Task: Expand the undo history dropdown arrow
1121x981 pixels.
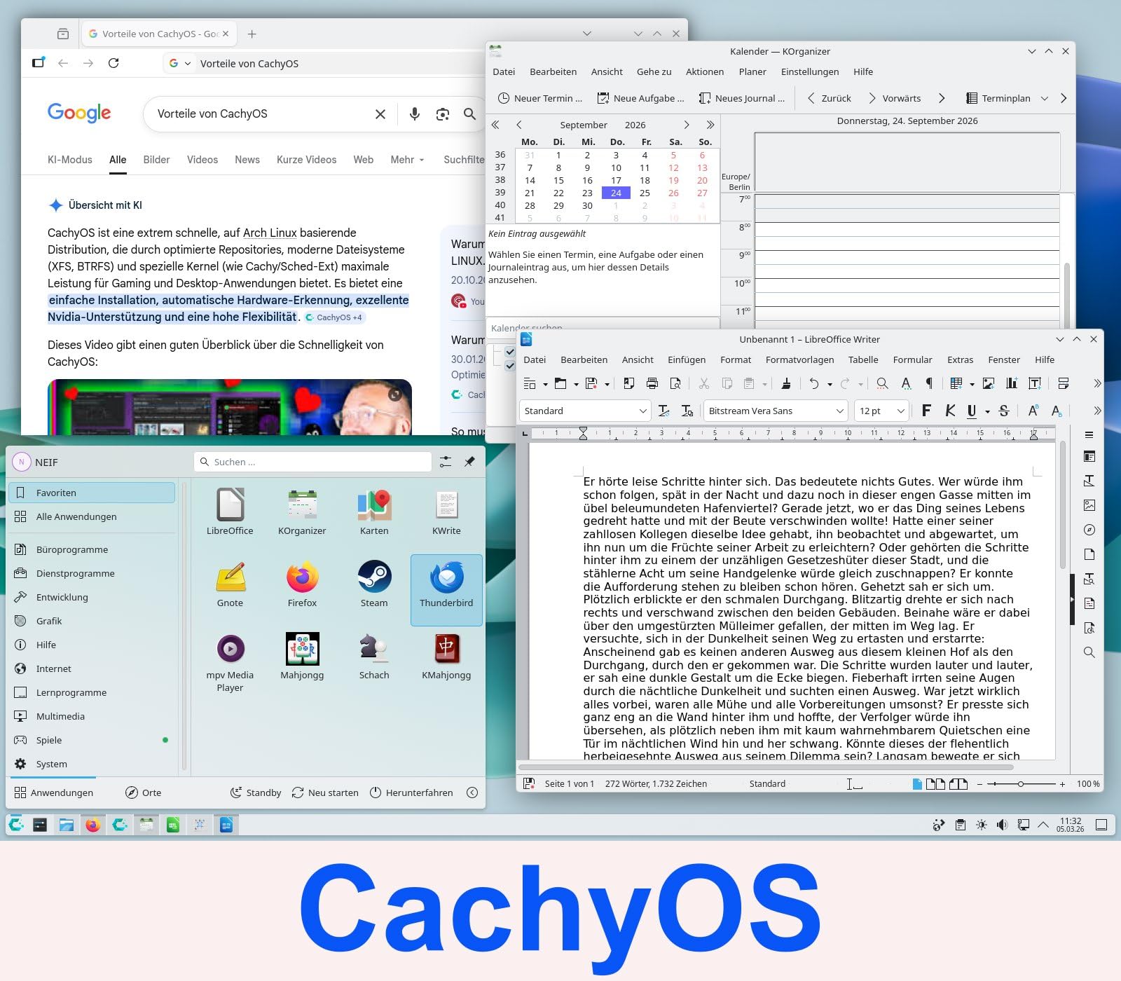Action: pyautogui.click(x=830, y=384)
